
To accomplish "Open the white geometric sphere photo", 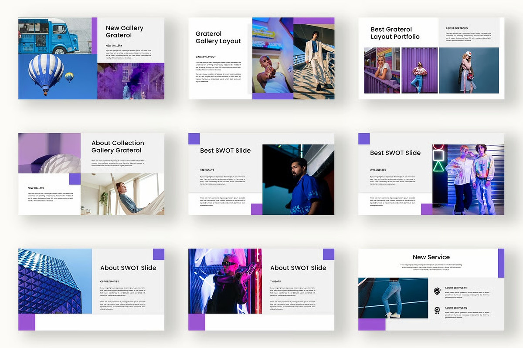I will (49, 153).
